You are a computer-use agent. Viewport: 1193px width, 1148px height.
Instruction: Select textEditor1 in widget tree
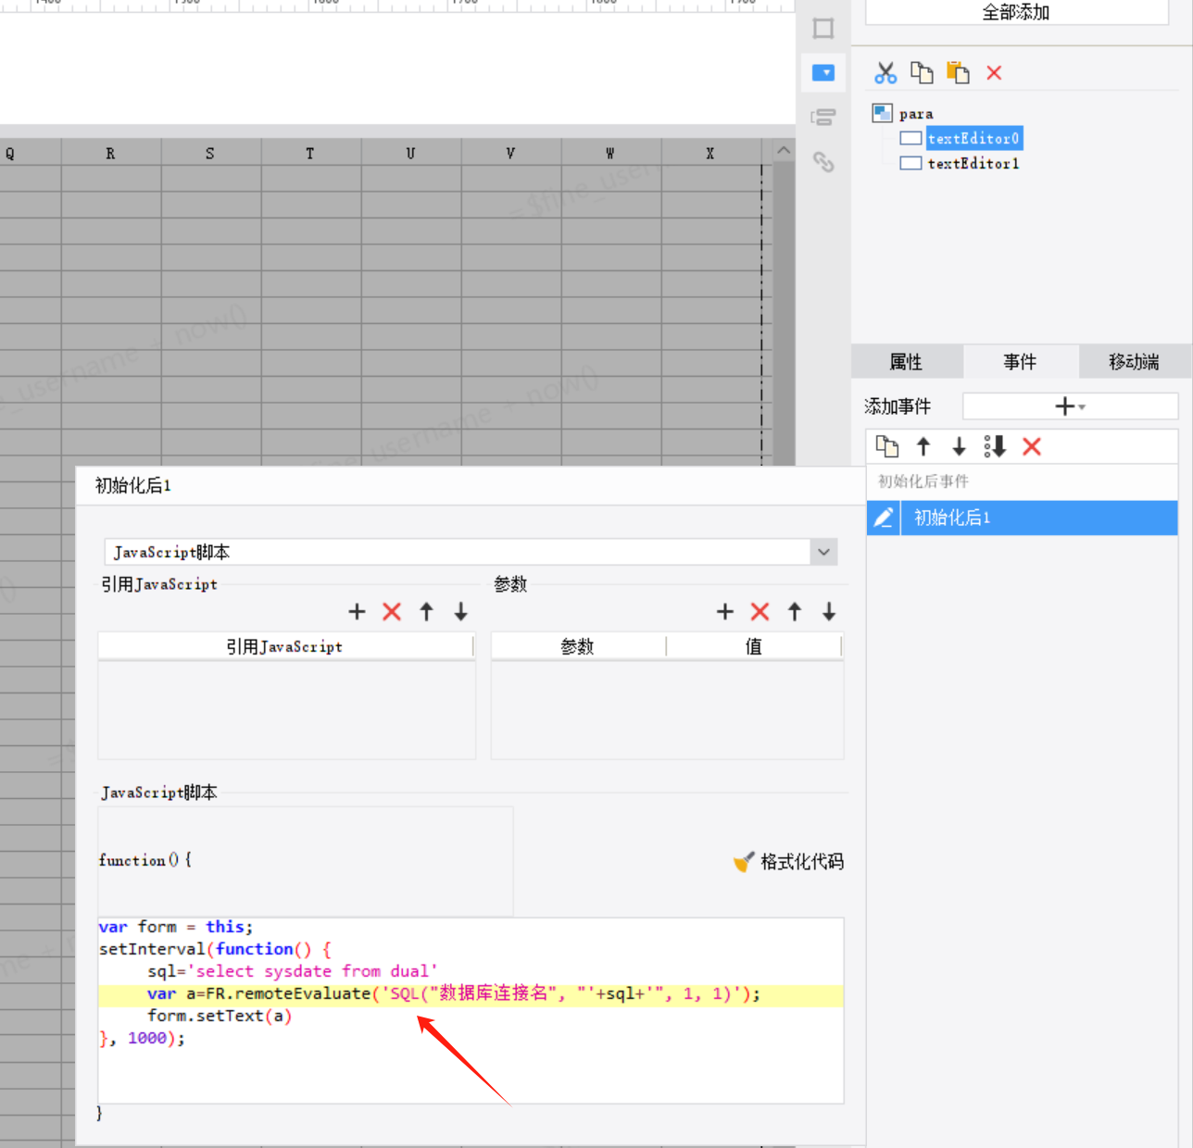pyautogui.click(x=973, y=163)
